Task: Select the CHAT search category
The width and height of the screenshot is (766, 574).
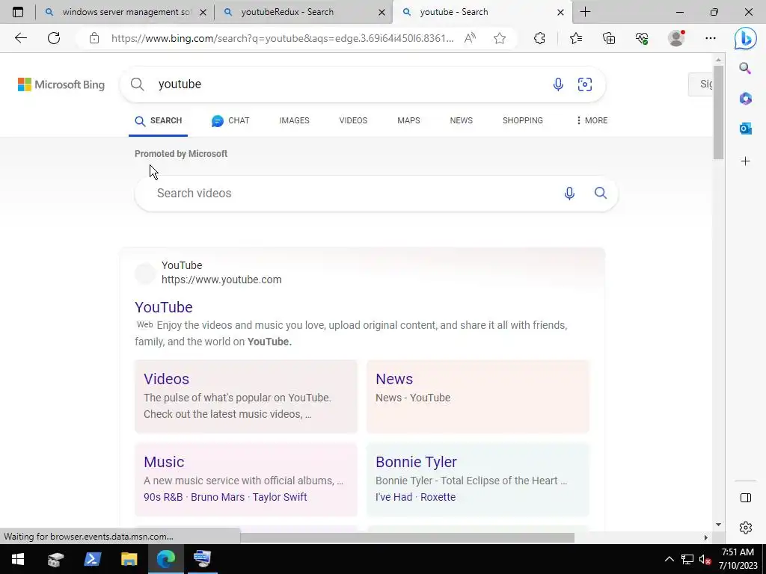Action: [230, 120]
